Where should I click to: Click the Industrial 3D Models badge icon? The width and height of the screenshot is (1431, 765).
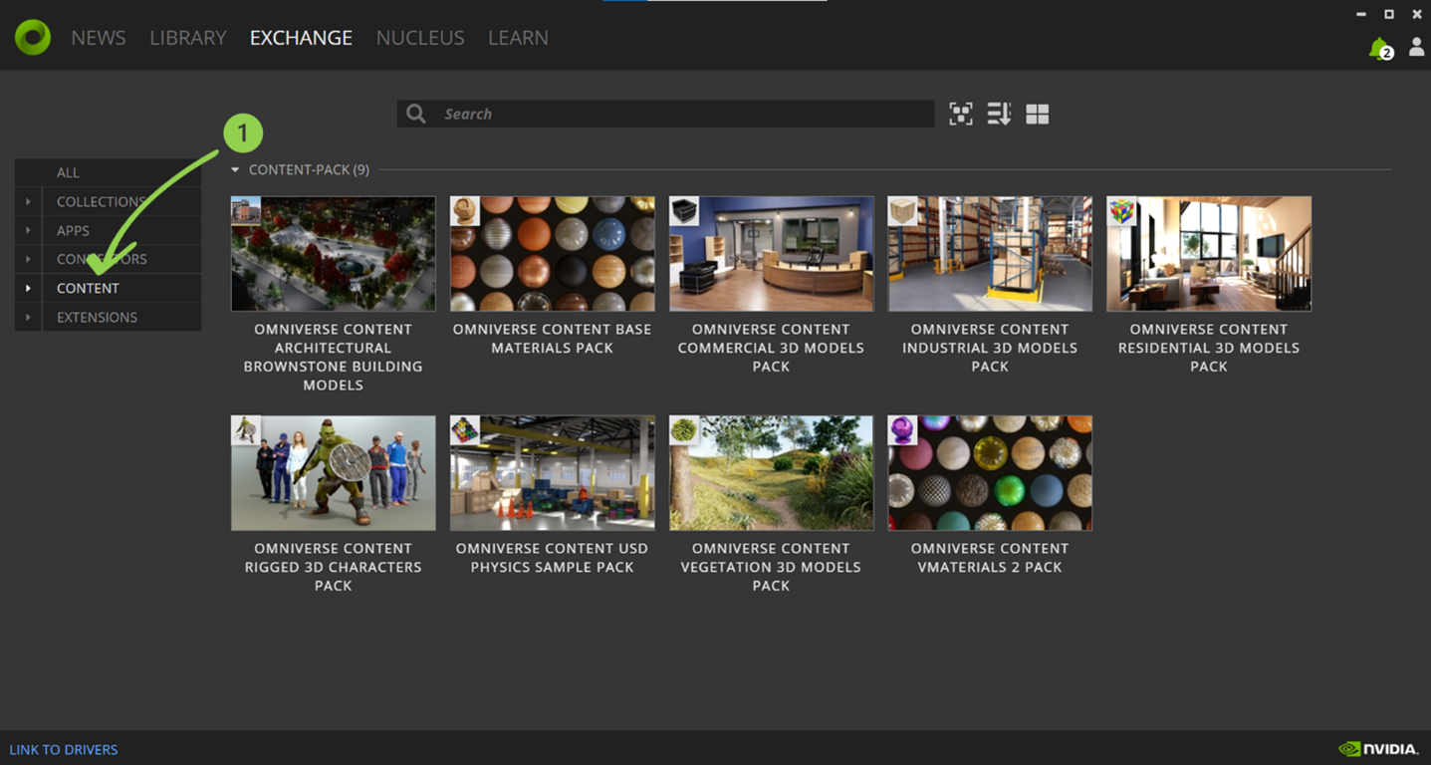pos(903,211)
